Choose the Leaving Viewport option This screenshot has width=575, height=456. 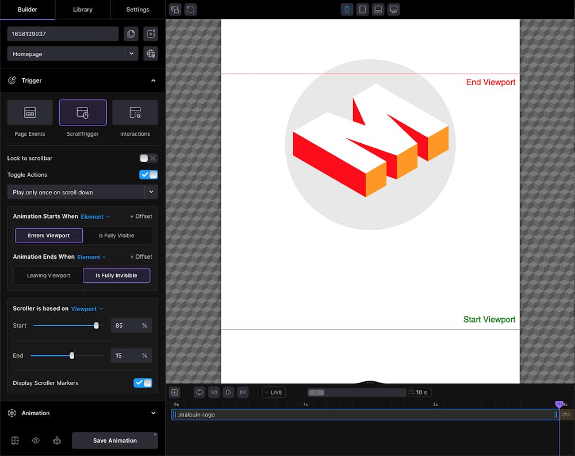point(48,275)
